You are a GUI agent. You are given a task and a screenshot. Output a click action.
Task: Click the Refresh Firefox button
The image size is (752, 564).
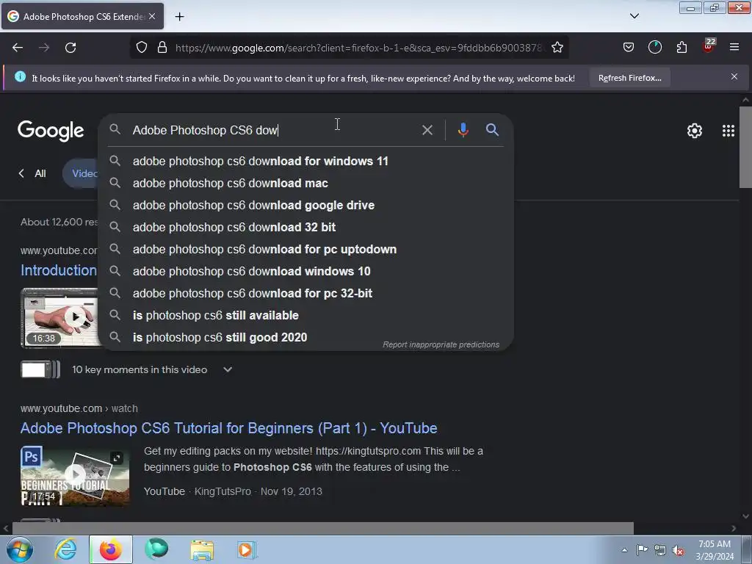(629, 78)
